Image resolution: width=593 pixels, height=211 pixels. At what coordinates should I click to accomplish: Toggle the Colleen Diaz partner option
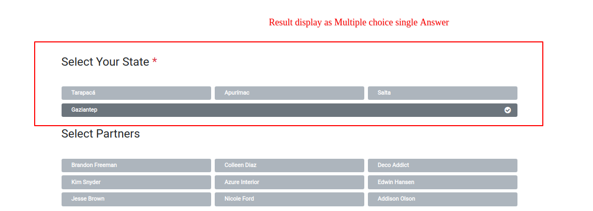(289, 165)
